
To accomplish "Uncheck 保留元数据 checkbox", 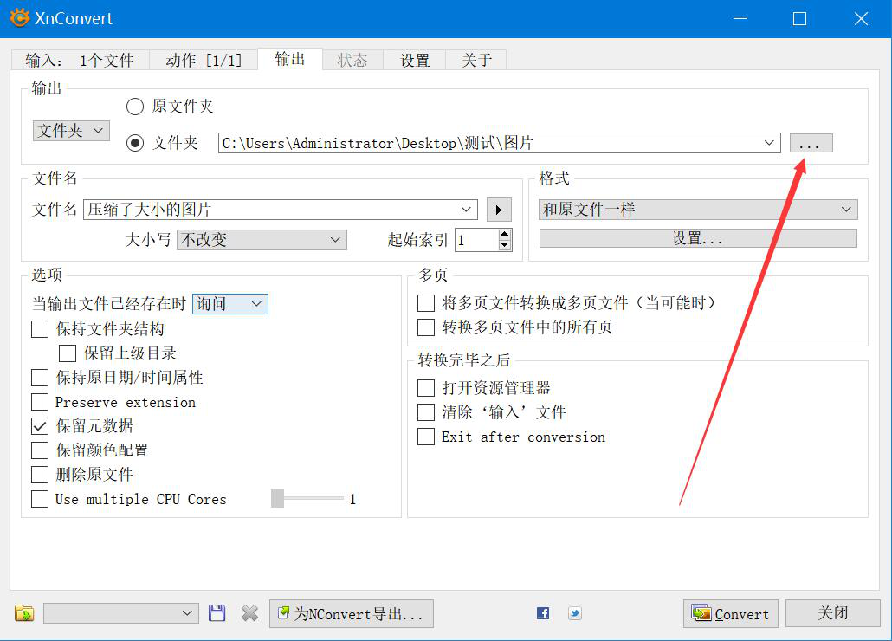I will 40,426.
